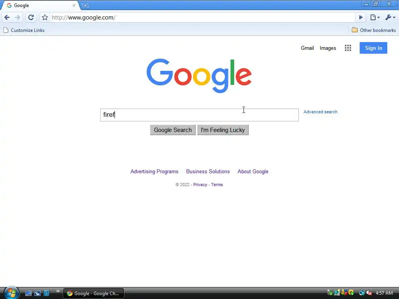The width and height of the screenshot is (399, 299).
Task: Minimize the Chrome window
Action: tap(366, 4)
